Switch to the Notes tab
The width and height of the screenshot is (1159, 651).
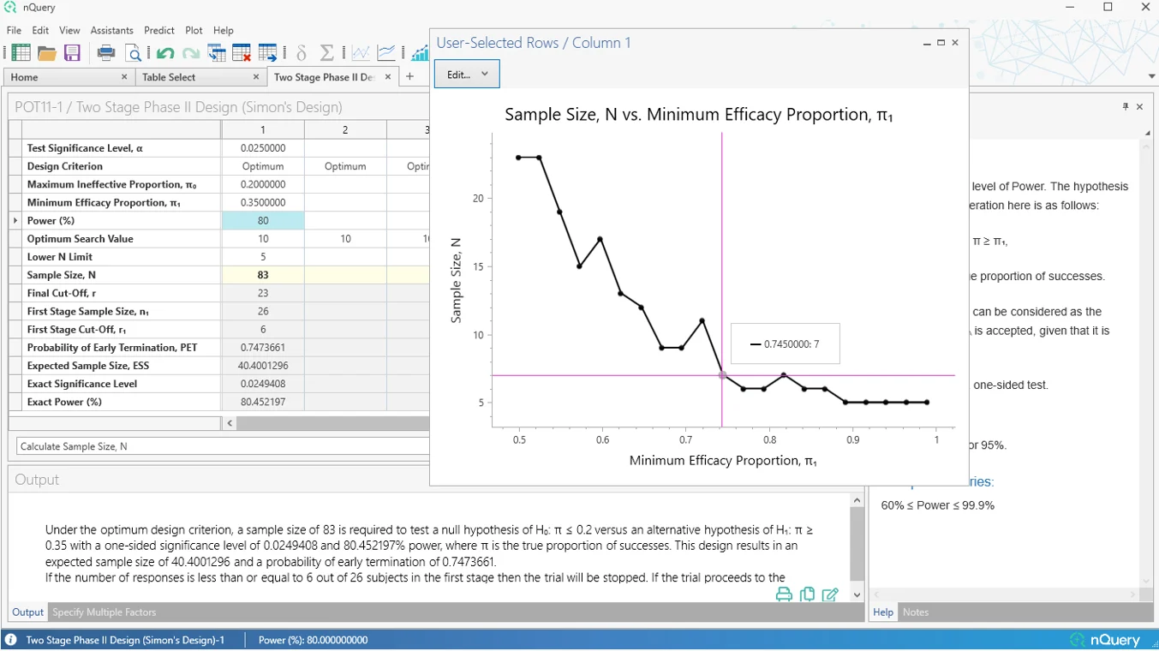[916, 612]
